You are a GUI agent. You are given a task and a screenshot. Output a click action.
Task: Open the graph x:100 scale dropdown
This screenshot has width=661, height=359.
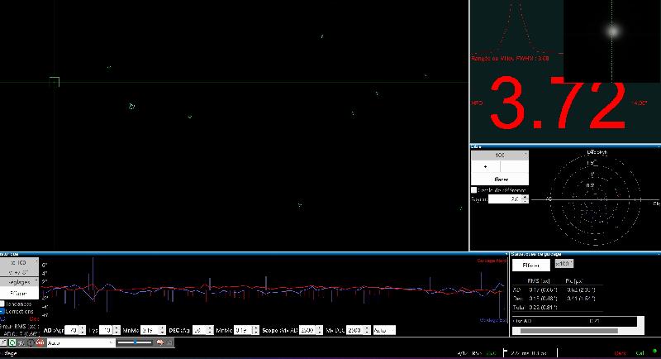click(x=19, y=262)
